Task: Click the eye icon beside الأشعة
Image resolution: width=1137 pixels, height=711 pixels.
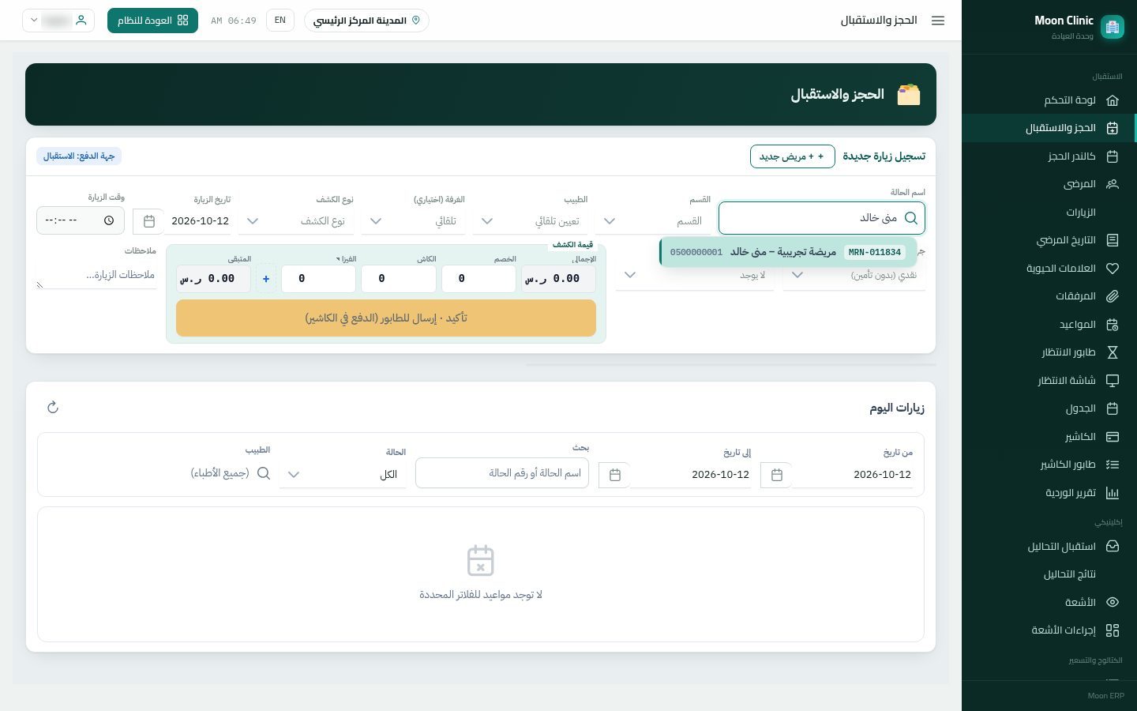Action: [x=1113, y=603]
